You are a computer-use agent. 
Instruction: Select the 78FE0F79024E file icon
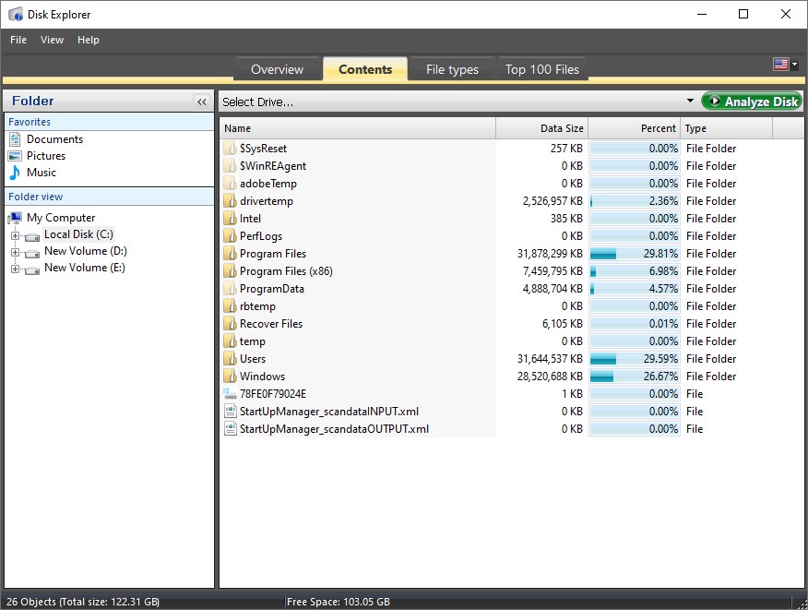coord(231,394)
